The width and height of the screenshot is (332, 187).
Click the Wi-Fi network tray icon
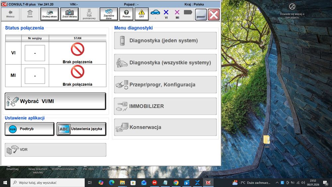[x=298, y=183]
